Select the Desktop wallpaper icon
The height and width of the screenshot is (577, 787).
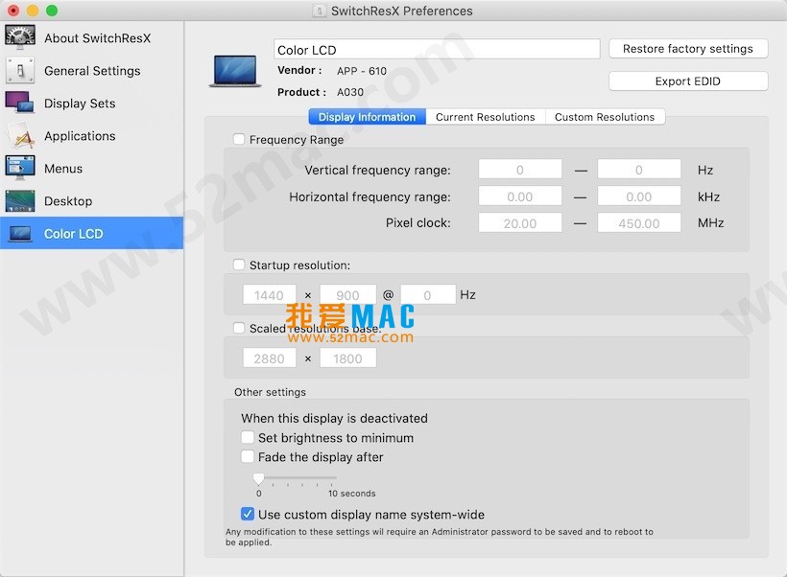point(20,201)
